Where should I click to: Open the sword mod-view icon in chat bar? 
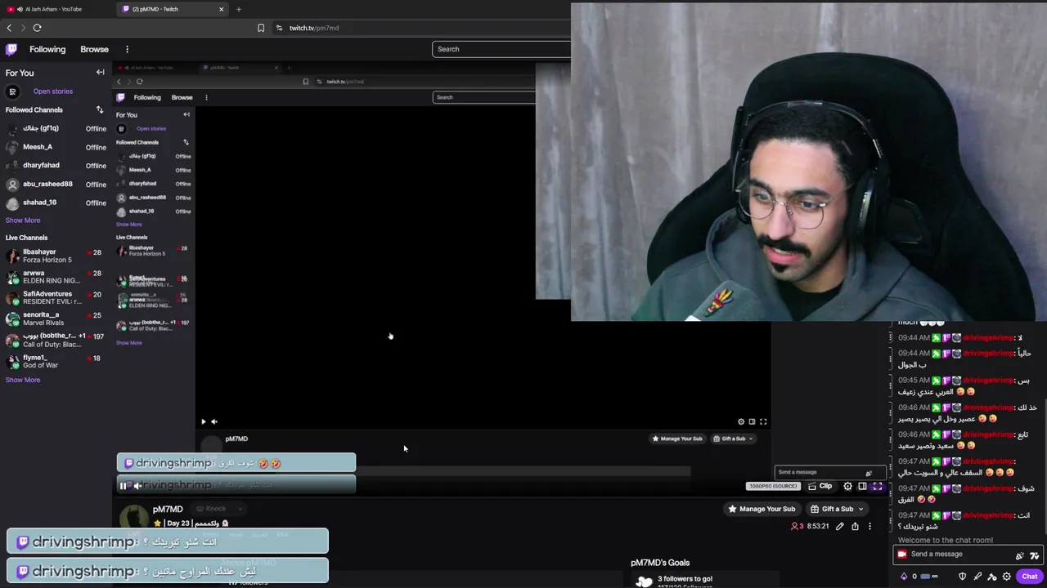pyautogui.click(x=977, y=577)
